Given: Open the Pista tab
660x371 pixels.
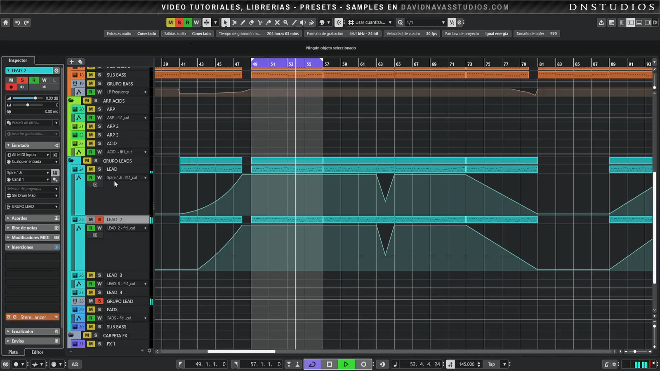Looking at the screenshot, I should coord(13,352).
